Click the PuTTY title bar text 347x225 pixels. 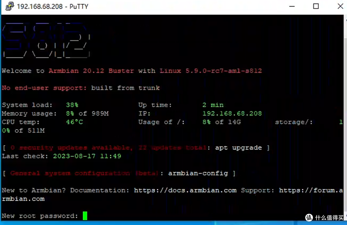[53, 7]
